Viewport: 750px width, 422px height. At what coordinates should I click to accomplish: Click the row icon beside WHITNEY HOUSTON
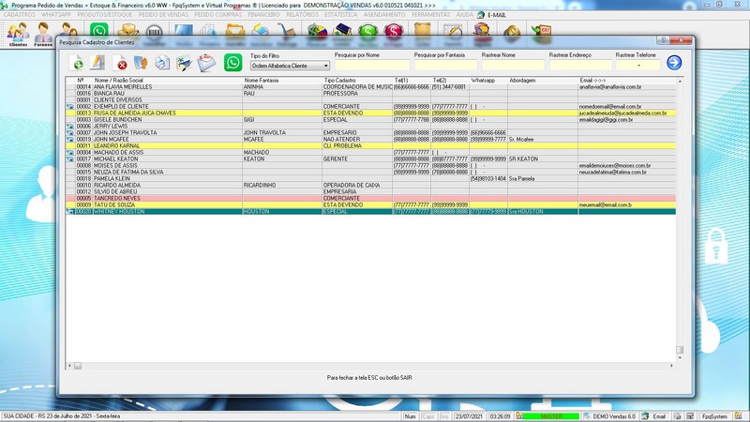click(x=70, y=212)
